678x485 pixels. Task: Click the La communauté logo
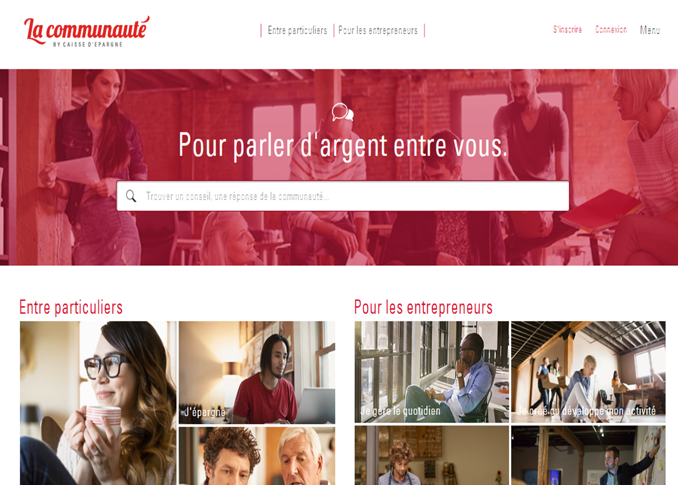pyautogui.click(x=87, y=31)
